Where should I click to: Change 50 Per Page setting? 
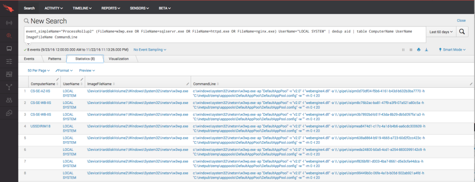click(x=39, y=71)
